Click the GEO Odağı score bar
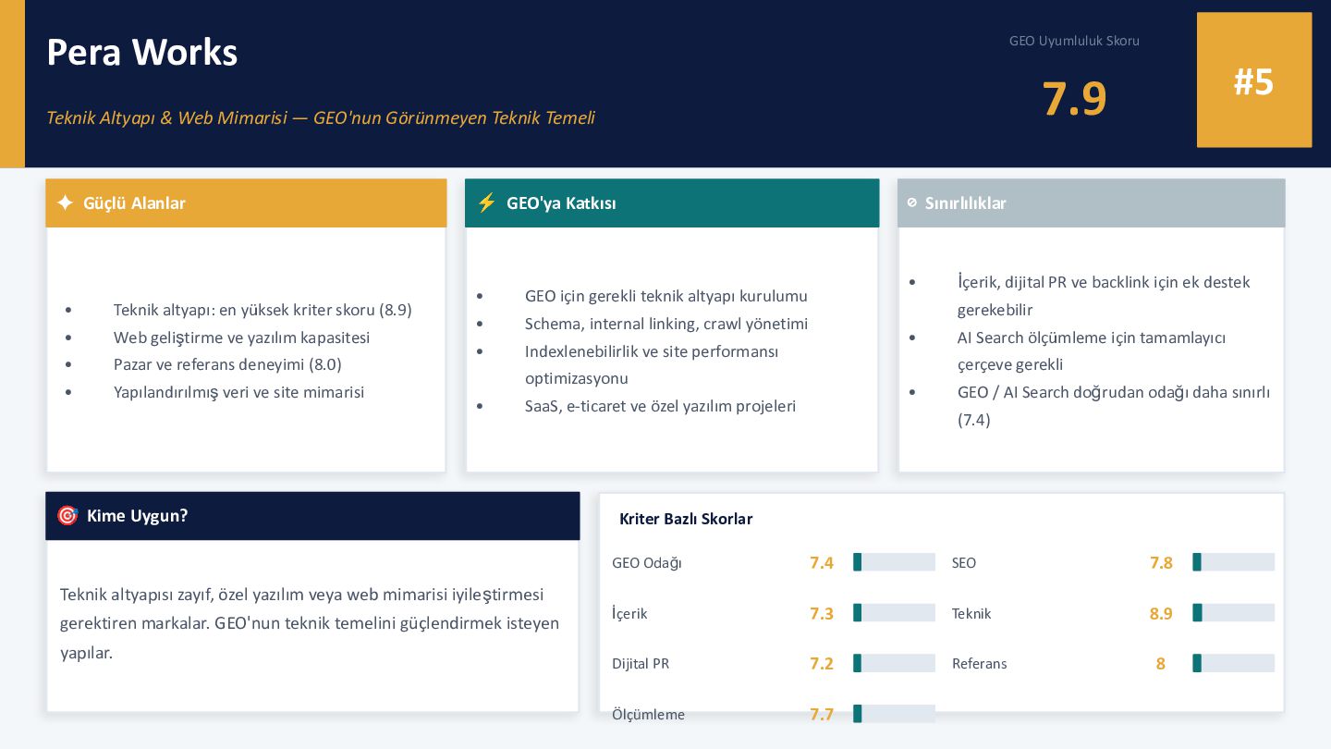Viewport: 1331px width, 749px height. click(894, 562)
